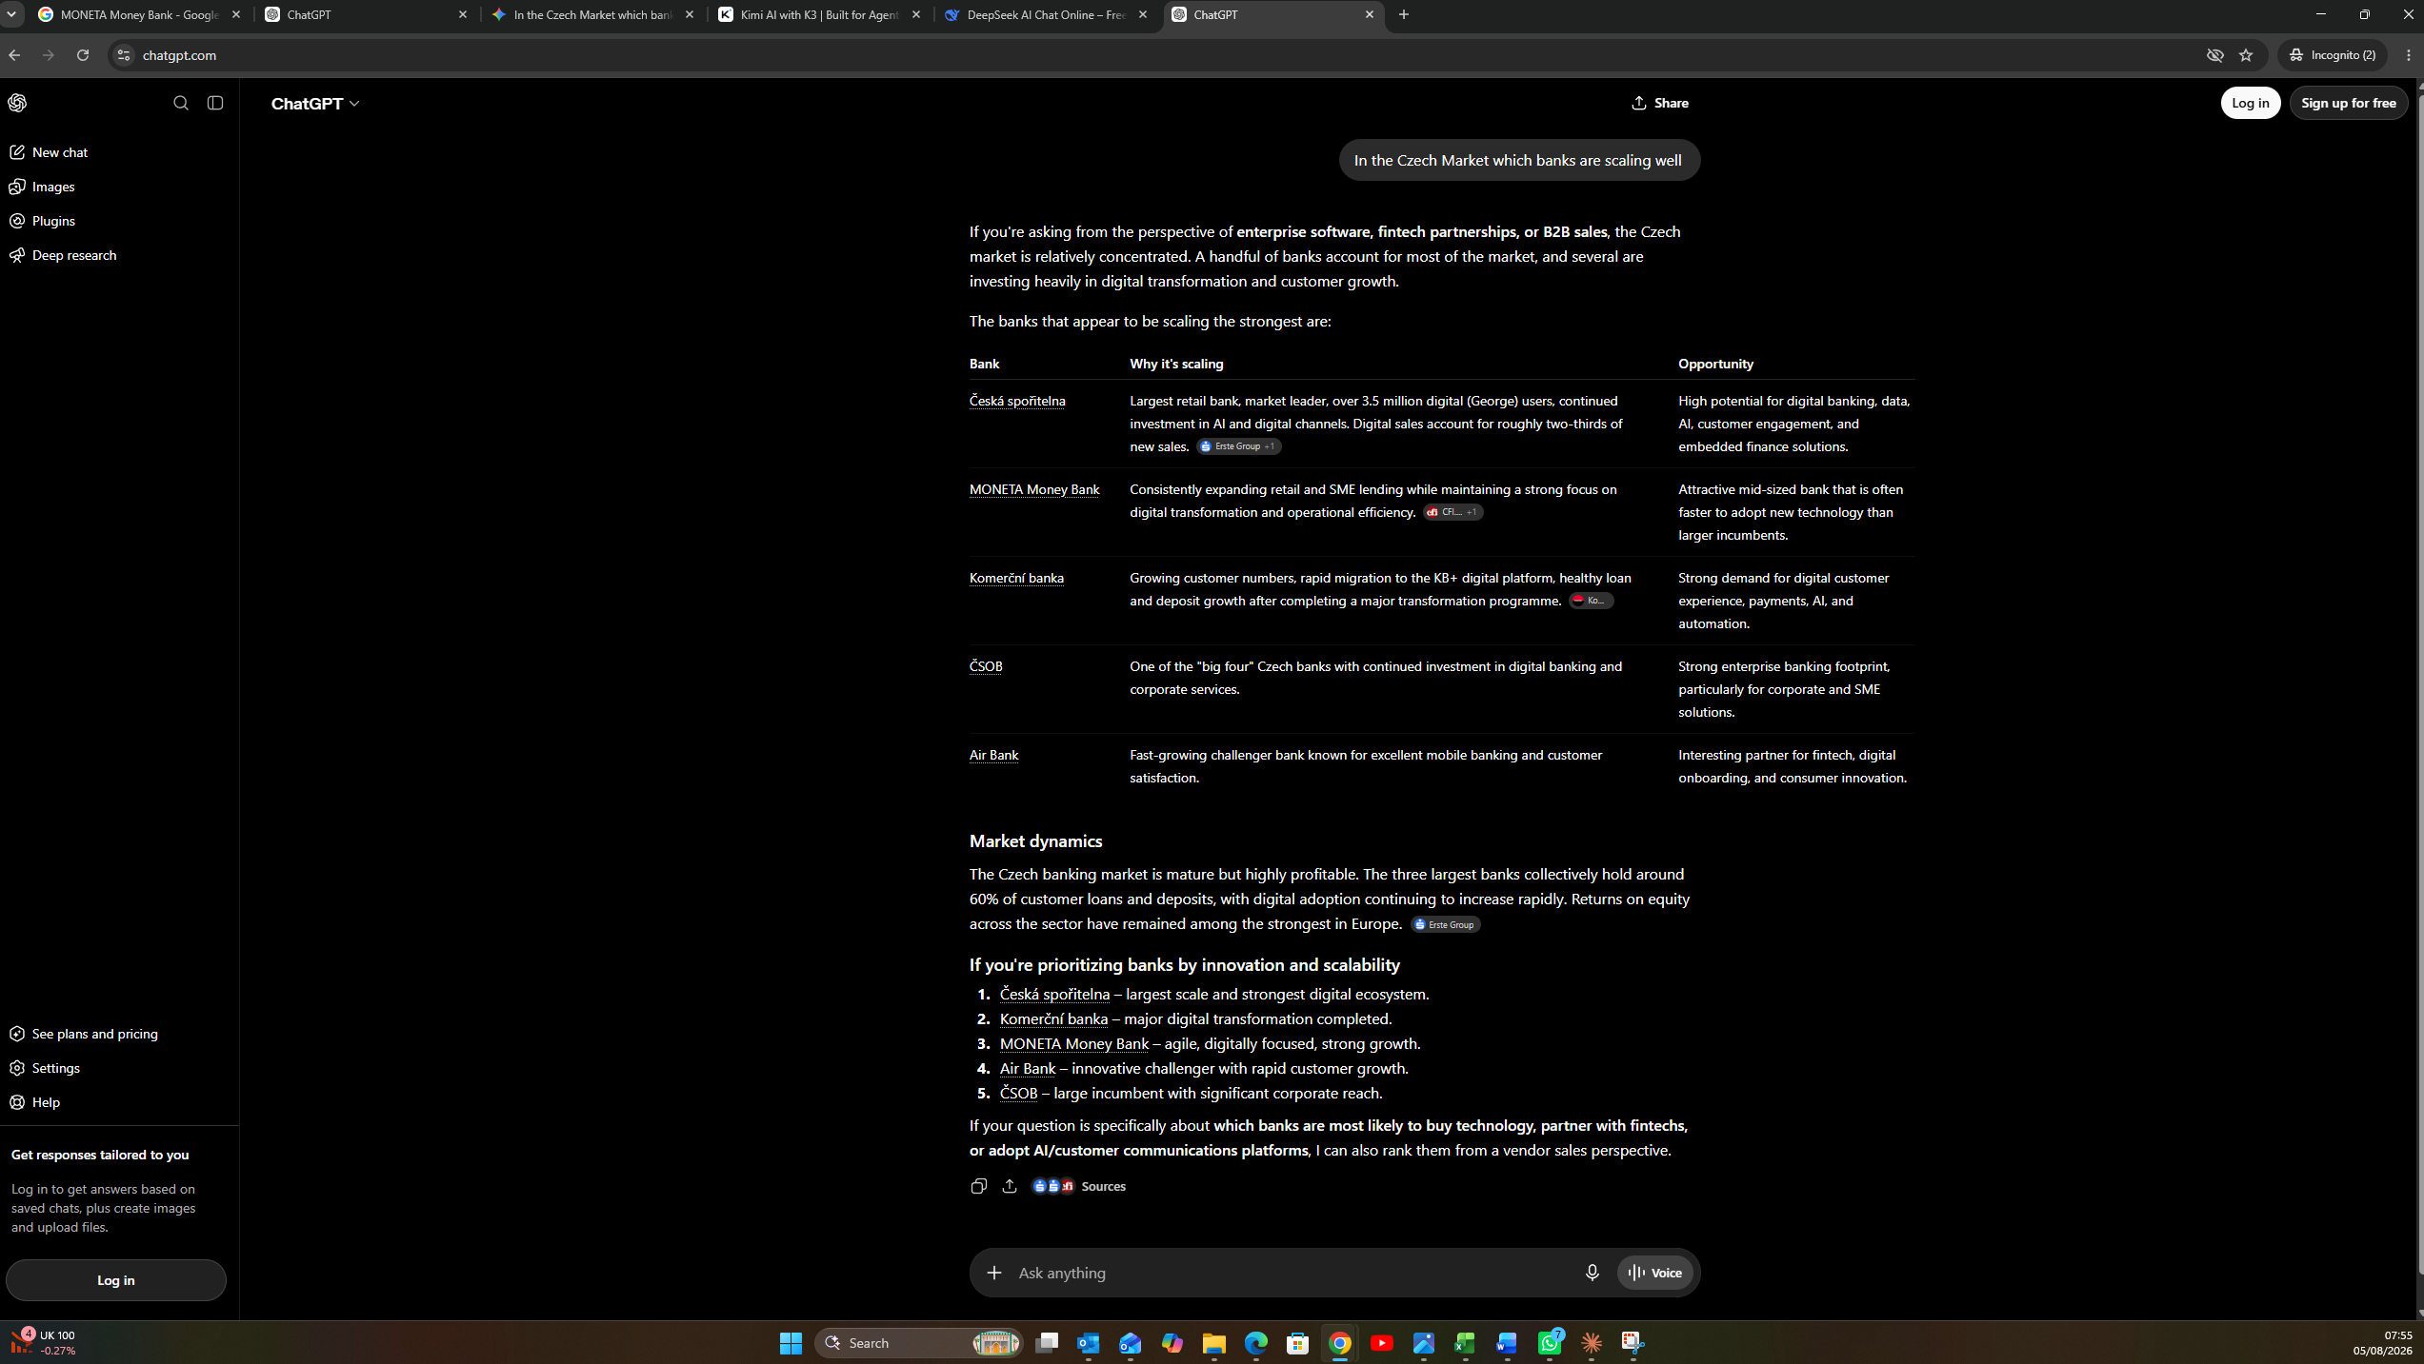Open the Erste Group citation under Market dynamics
This screenshot has width=2424, height=1364.
coord(1446,924)
